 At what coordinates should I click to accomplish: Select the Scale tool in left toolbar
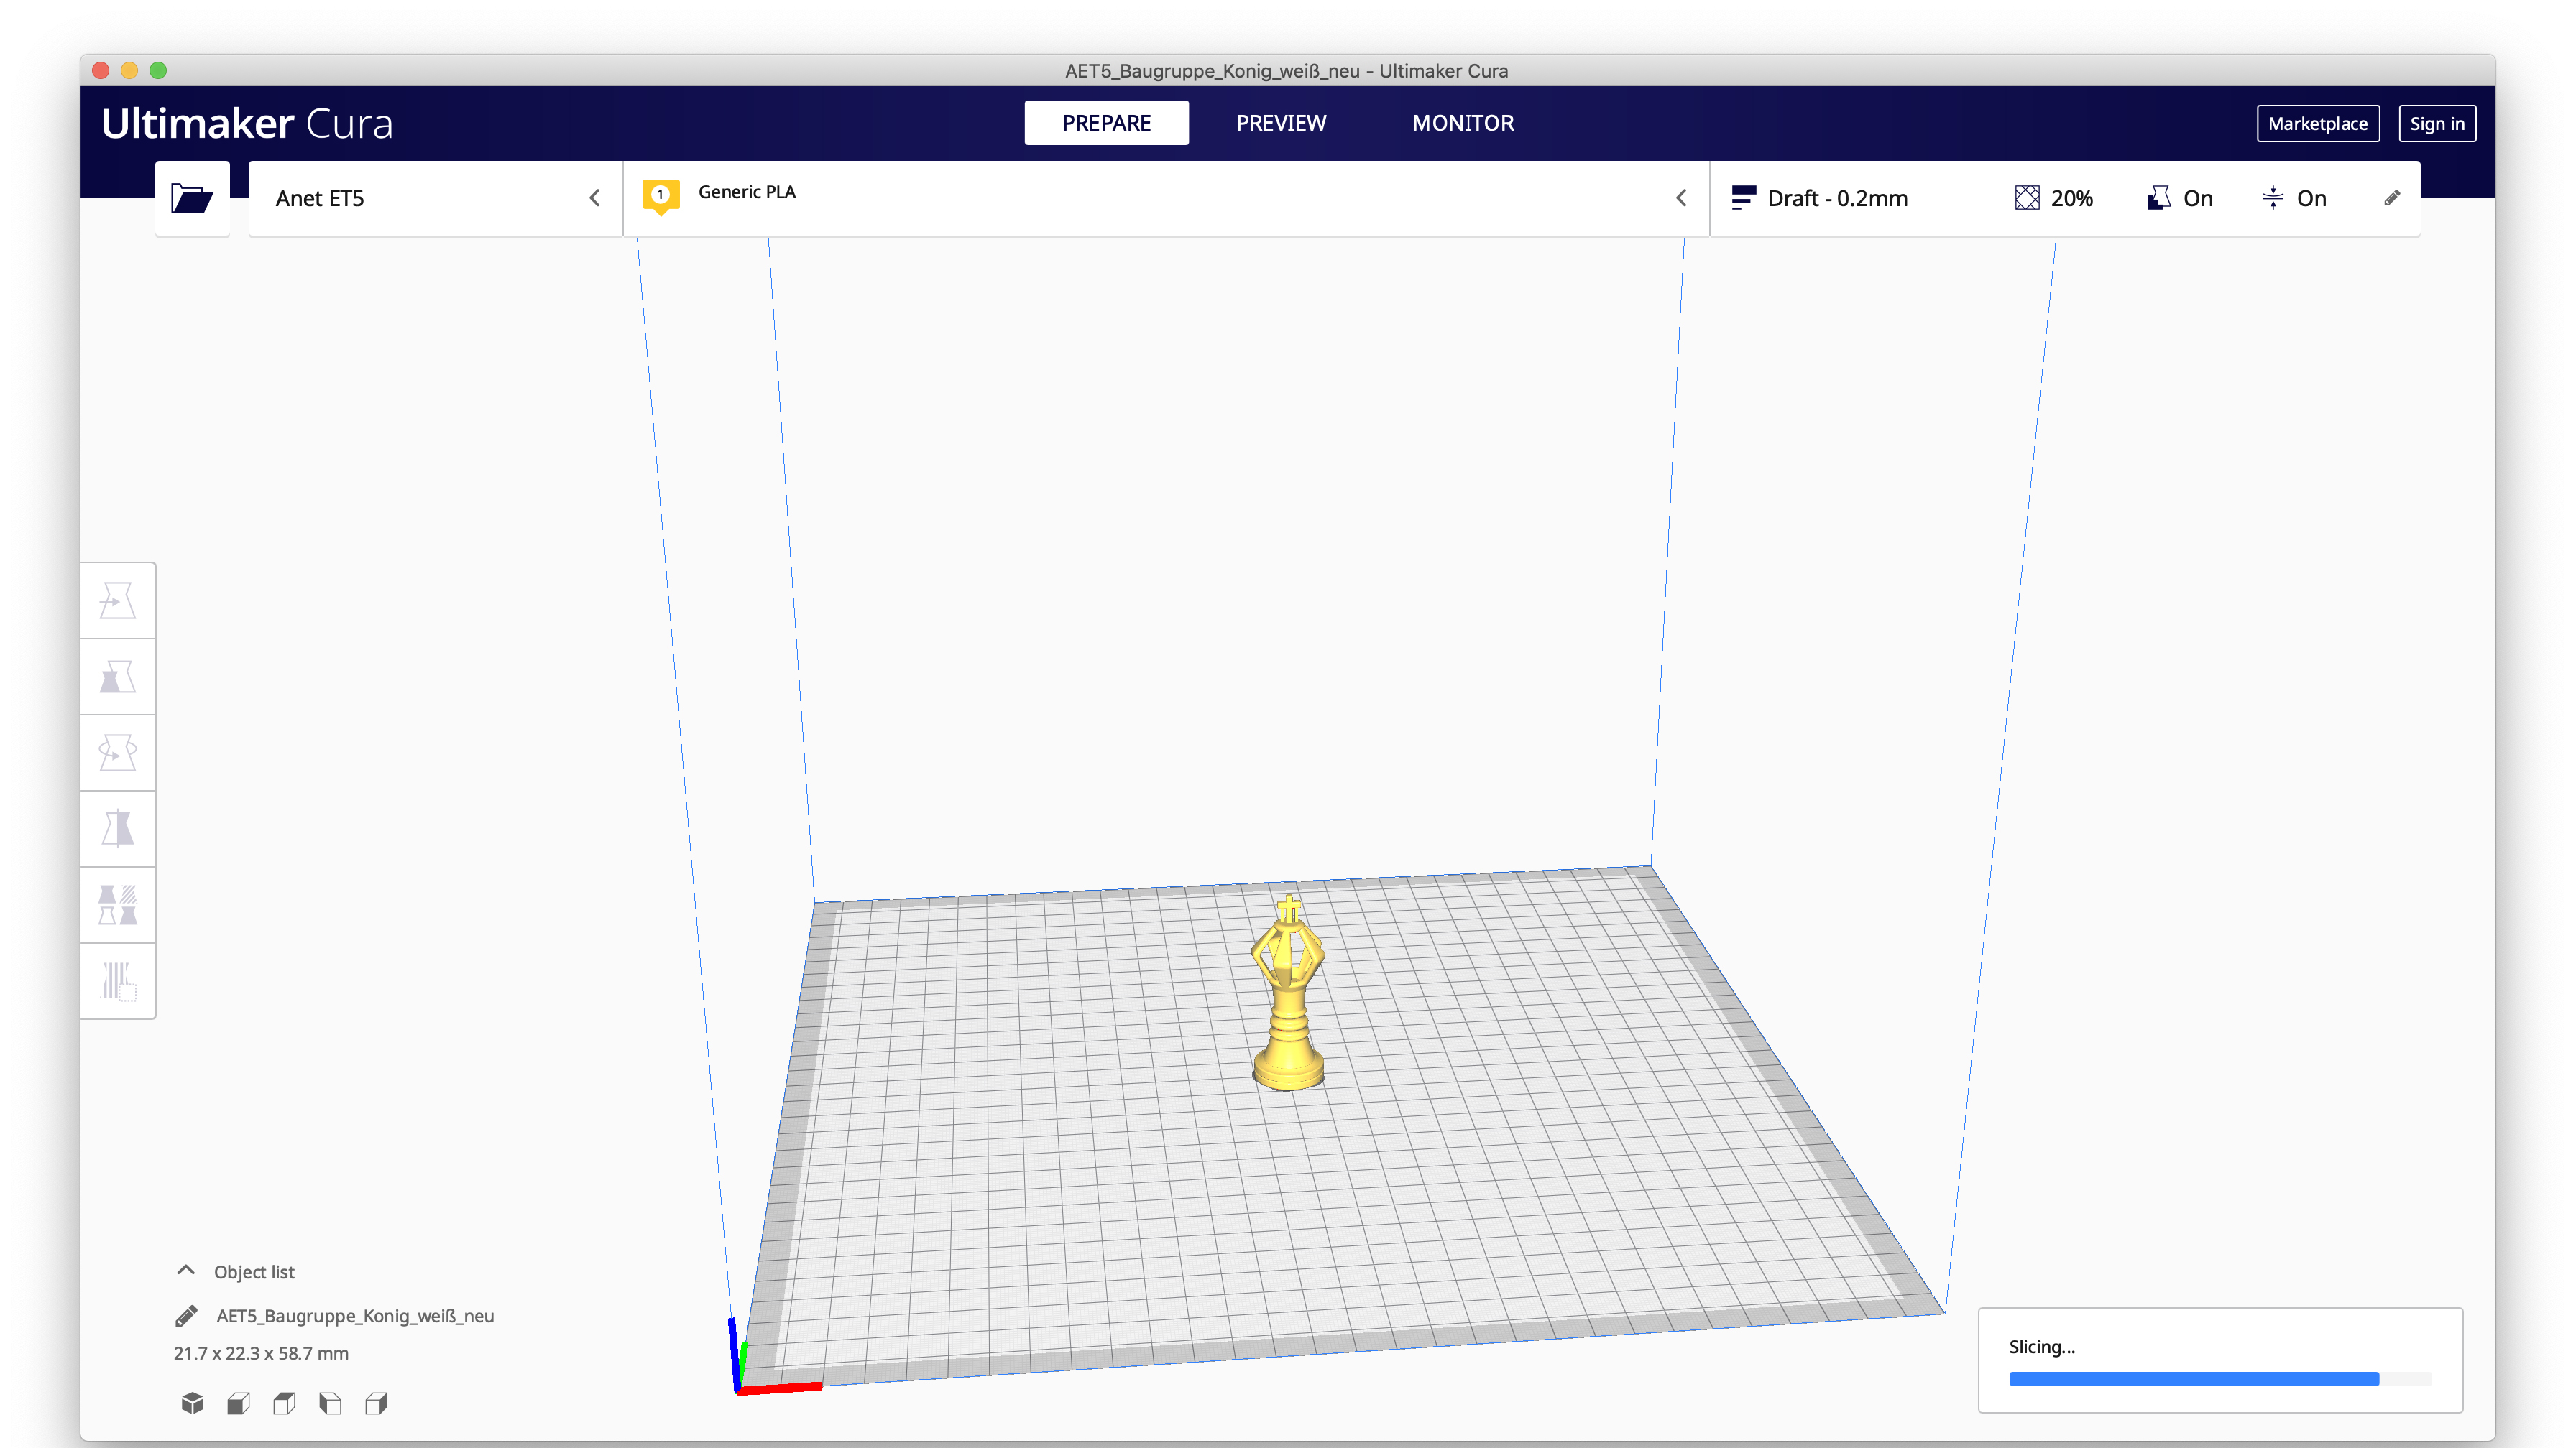coord(118,677)
